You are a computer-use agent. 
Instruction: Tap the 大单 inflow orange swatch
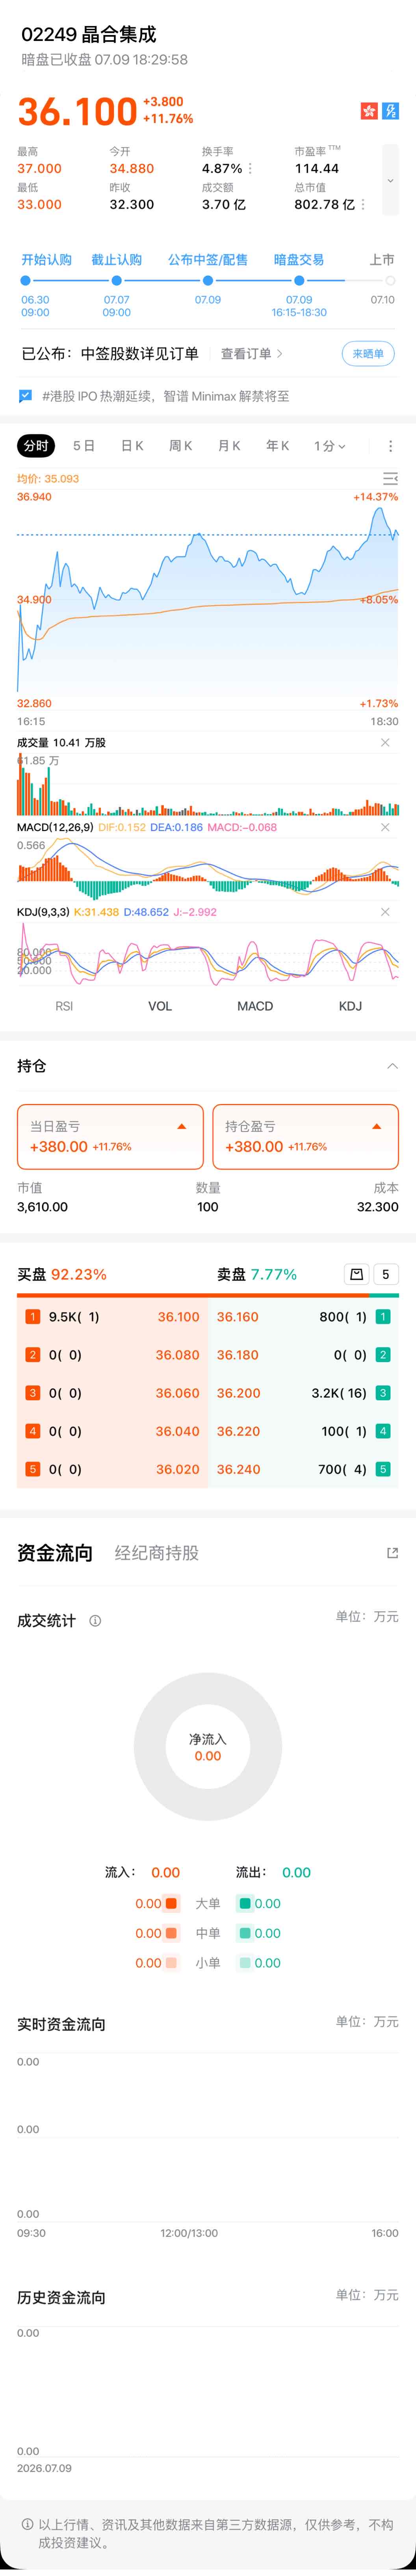coord(171,1904)
